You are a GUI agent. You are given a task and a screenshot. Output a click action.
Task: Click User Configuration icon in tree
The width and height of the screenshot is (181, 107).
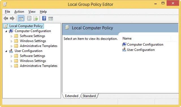pyautogui.click(x=11, y=51)
